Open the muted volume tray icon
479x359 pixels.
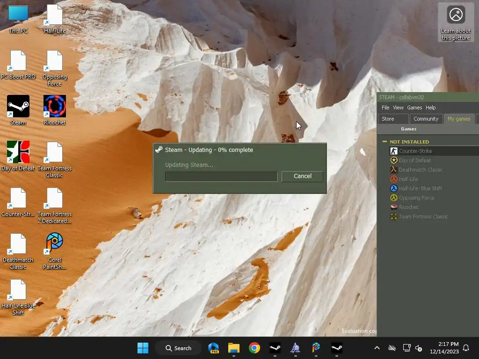pos(419,348)
